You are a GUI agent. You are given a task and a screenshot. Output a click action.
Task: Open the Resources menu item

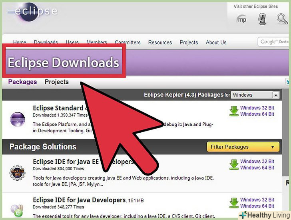click(160, 42)
